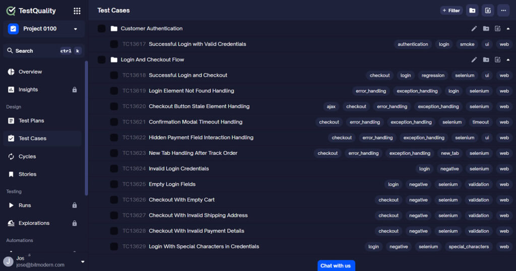
Task: Click the add folder icon in top toolbar
Action: click(x=472, y=11)
